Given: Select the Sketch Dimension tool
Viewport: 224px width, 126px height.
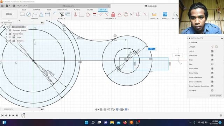Looking at the screenshot, I should click(x=47, y=14).
